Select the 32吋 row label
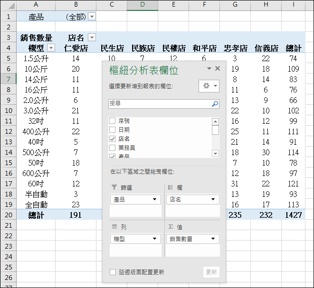Image resolution: width=314 pixels, height=288 pixels. pyautogui.click(x=36, y=121)
